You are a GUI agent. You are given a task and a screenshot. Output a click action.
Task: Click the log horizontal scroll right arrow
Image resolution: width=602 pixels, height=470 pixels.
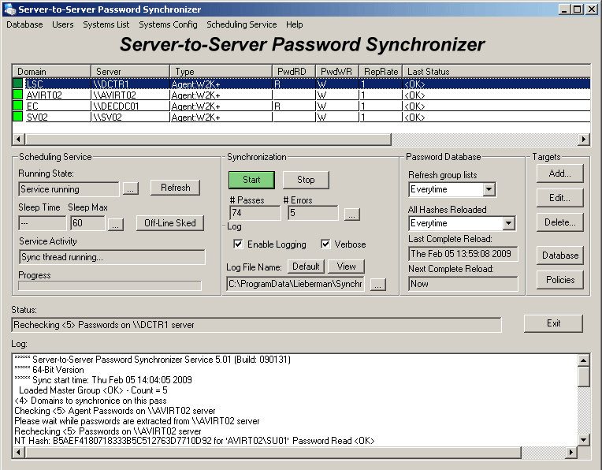571,453
